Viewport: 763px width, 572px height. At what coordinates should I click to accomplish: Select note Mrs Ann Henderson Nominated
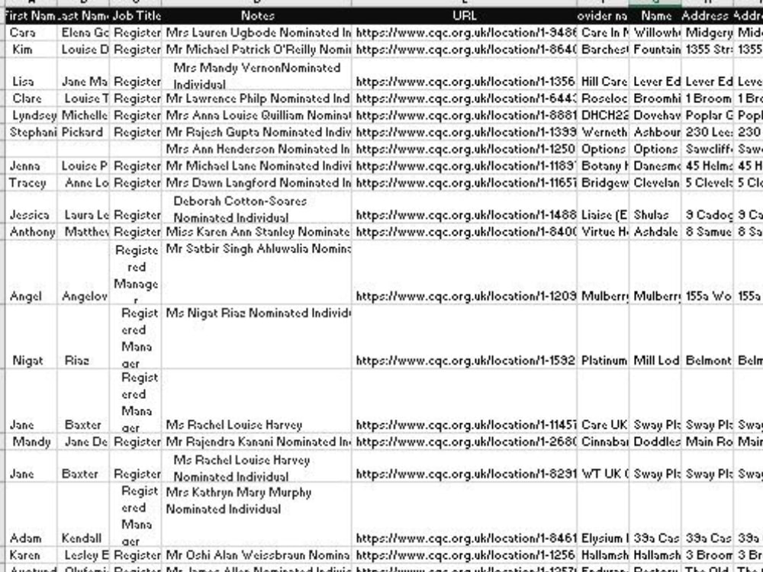point(256,149)
